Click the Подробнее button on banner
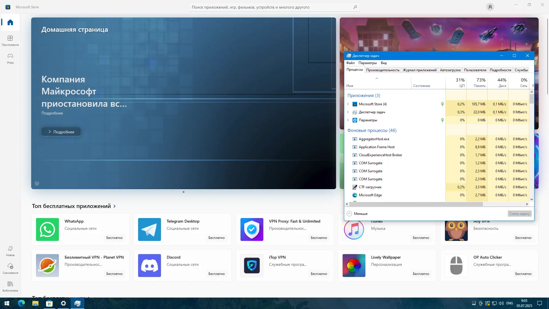Screen dimensions: 549x309 click(x=61, y=132)
